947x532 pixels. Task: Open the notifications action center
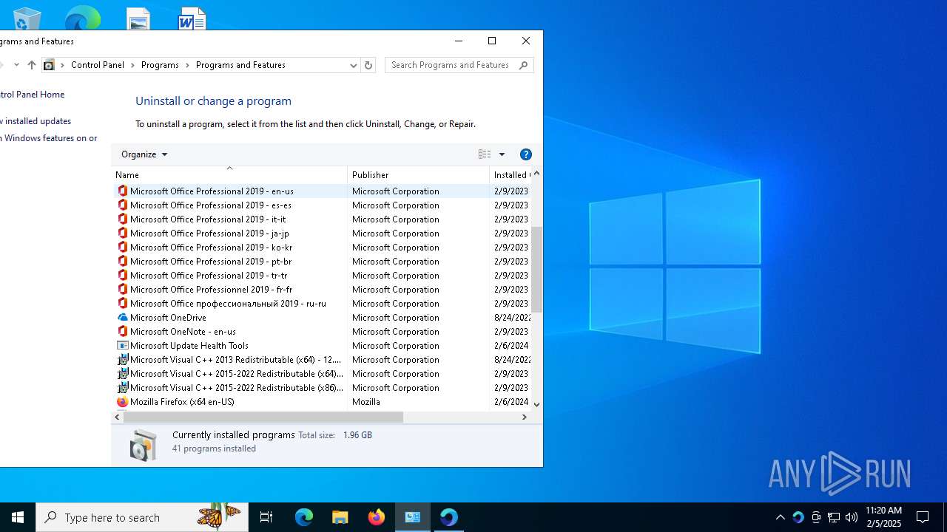[x=923, y=517]
